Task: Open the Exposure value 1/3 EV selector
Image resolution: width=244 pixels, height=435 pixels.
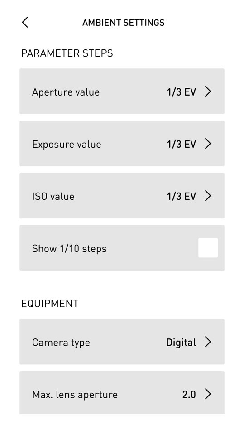Action: click(182, 144)
